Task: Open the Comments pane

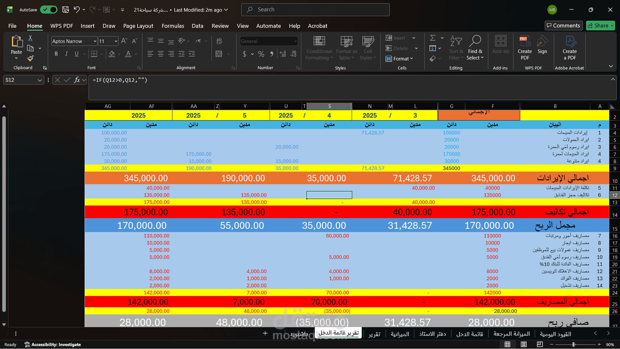Action: point(563,26)
